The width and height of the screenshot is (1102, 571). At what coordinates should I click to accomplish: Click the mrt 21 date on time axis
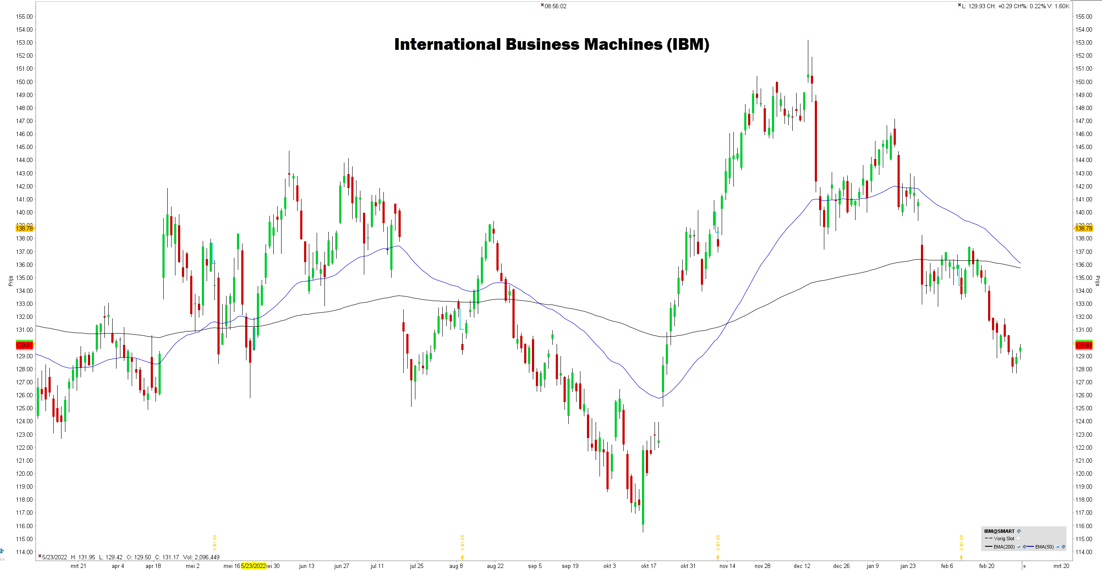(x=78, y=566)
